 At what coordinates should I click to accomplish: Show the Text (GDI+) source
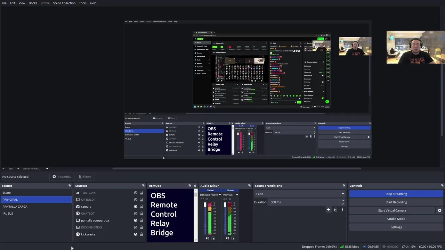136,193
